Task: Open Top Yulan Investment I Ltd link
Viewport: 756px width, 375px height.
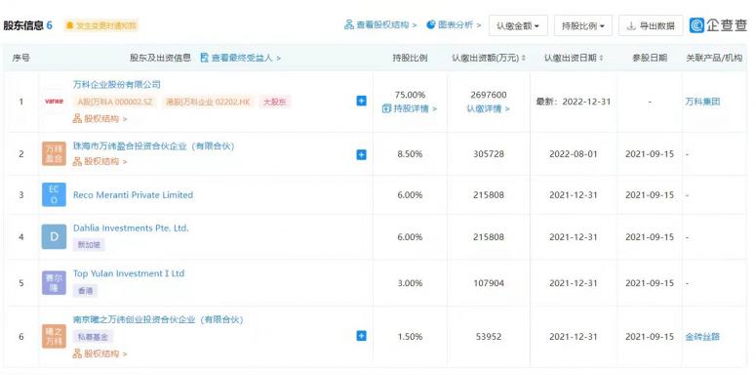Action: pos(129,273)
